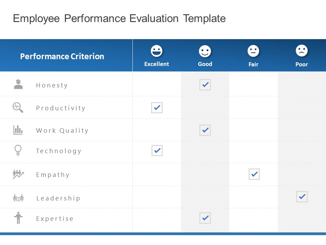
Task: Click the Poor frowning face icon
Action: [302, 51]
